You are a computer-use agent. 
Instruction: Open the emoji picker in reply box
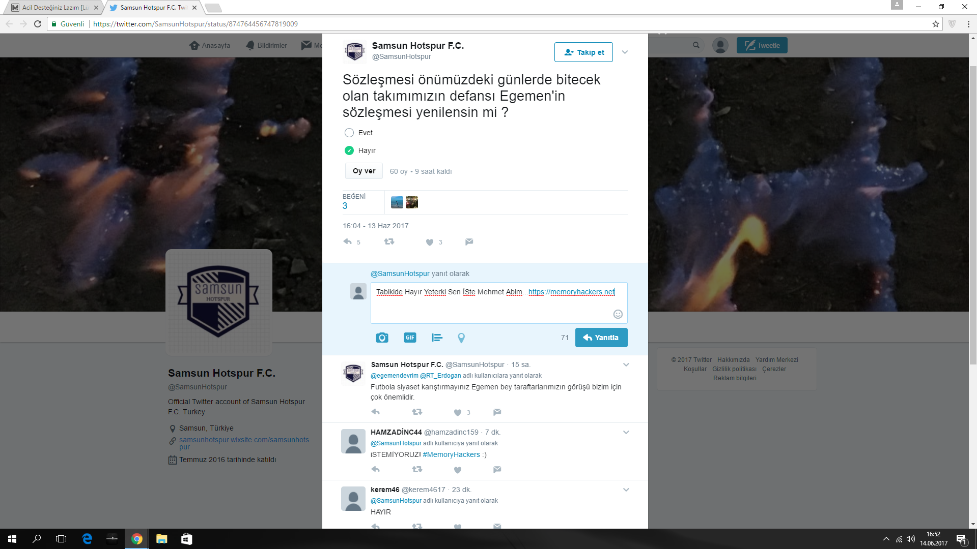(618, 314)
